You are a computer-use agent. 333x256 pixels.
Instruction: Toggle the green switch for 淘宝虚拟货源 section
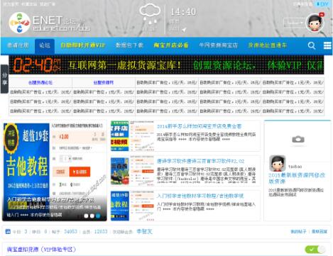pyautogui.click(x=315, y=249)
